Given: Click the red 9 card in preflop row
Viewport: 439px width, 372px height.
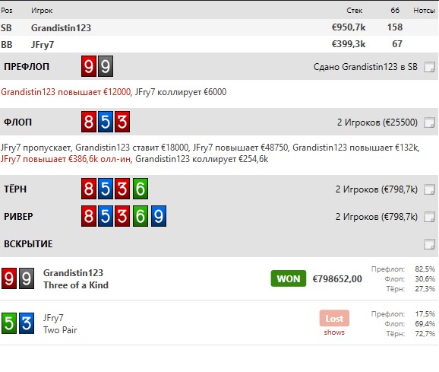Looking at the screenshot, I should tap(89, 66).
